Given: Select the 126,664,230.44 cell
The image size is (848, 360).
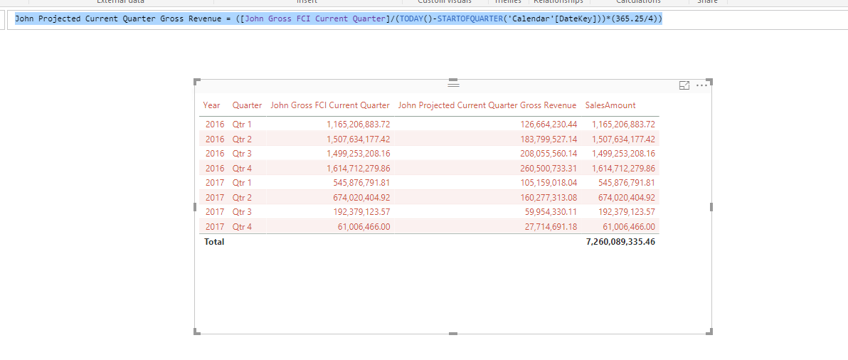Looking at the screenshot, I should pyautogui.click(x=548, y=125).
